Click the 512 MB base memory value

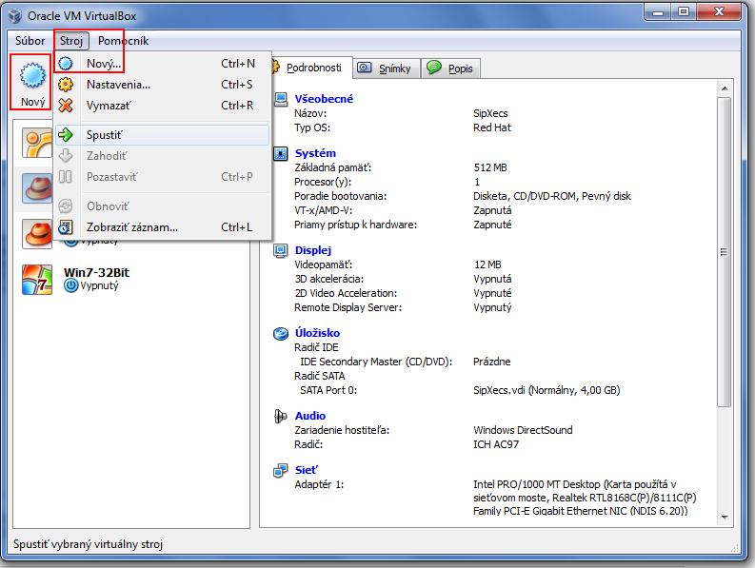490,168
